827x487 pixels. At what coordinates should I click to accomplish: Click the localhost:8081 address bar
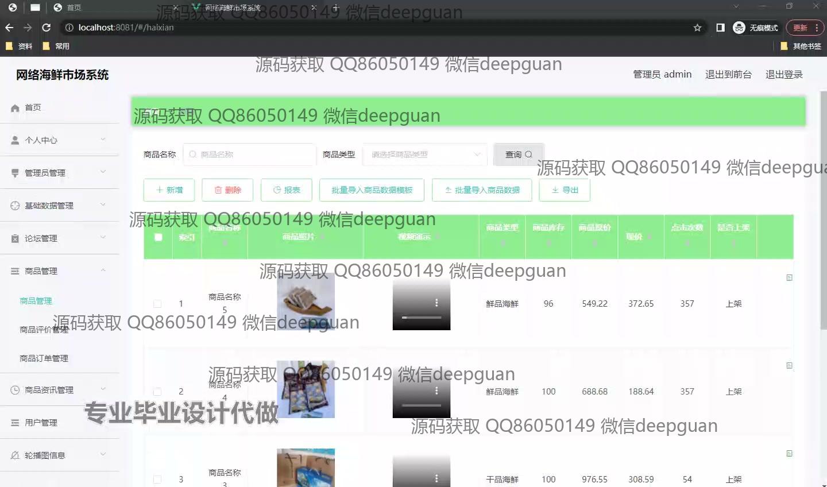click(x=379, y=28)
